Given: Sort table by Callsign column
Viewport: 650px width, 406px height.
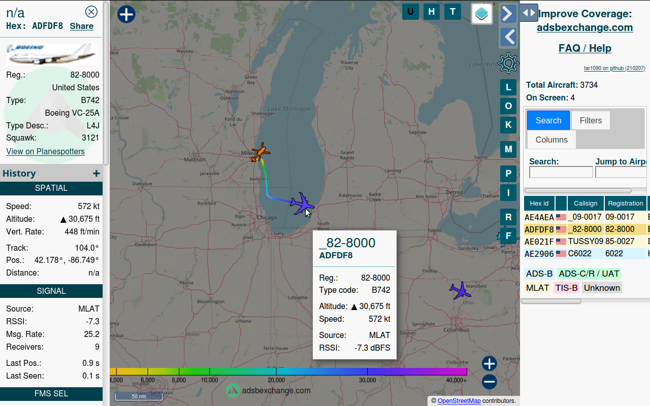Looking at the screenshot, I should pyautogui.click(x=586, y=203).
